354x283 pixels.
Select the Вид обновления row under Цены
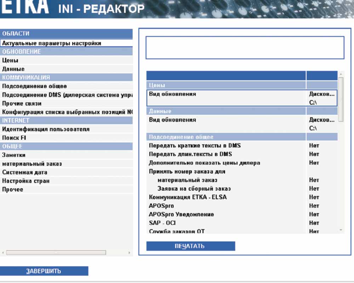[227, 94]
